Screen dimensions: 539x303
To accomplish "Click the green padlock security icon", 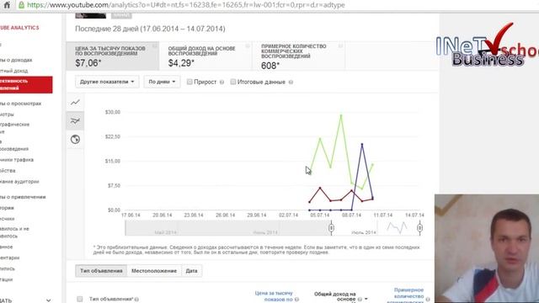I will click(21, 5).
